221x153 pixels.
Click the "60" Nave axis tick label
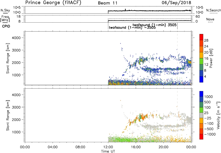tap(198, 17)
